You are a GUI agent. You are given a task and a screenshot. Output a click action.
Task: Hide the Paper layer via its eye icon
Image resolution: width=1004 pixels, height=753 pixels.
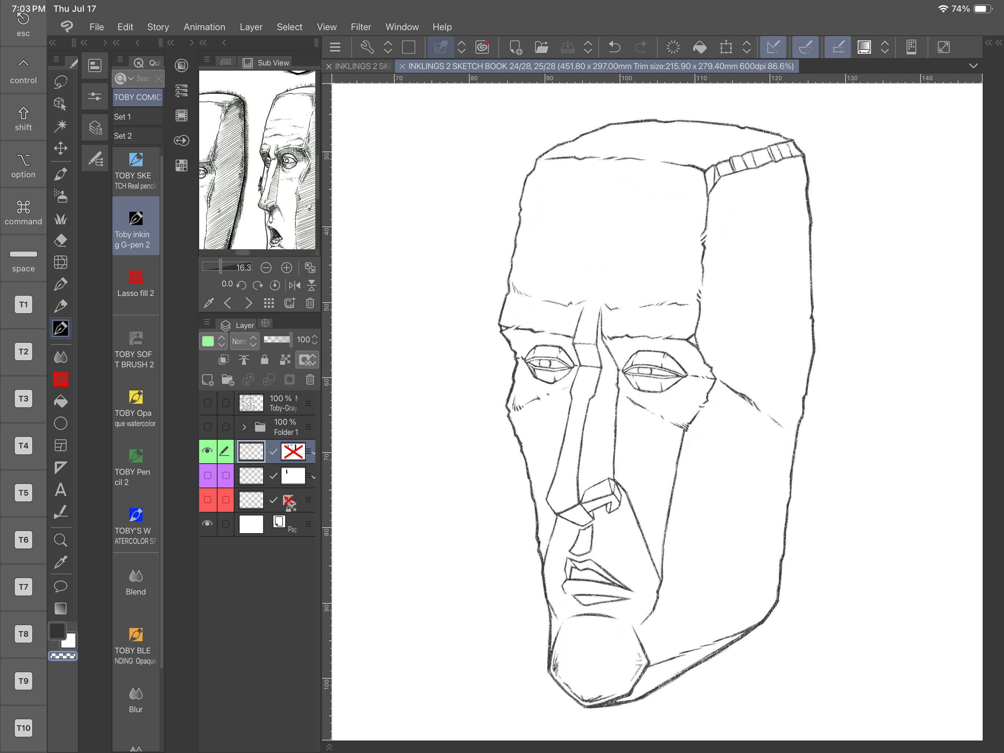(x=207, y=524)
